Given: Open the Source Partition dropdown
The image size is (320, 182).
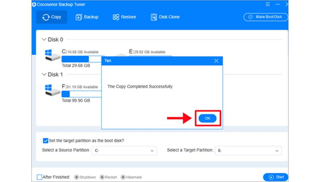Looking at the screenshot, I should (x=124, y=151).
